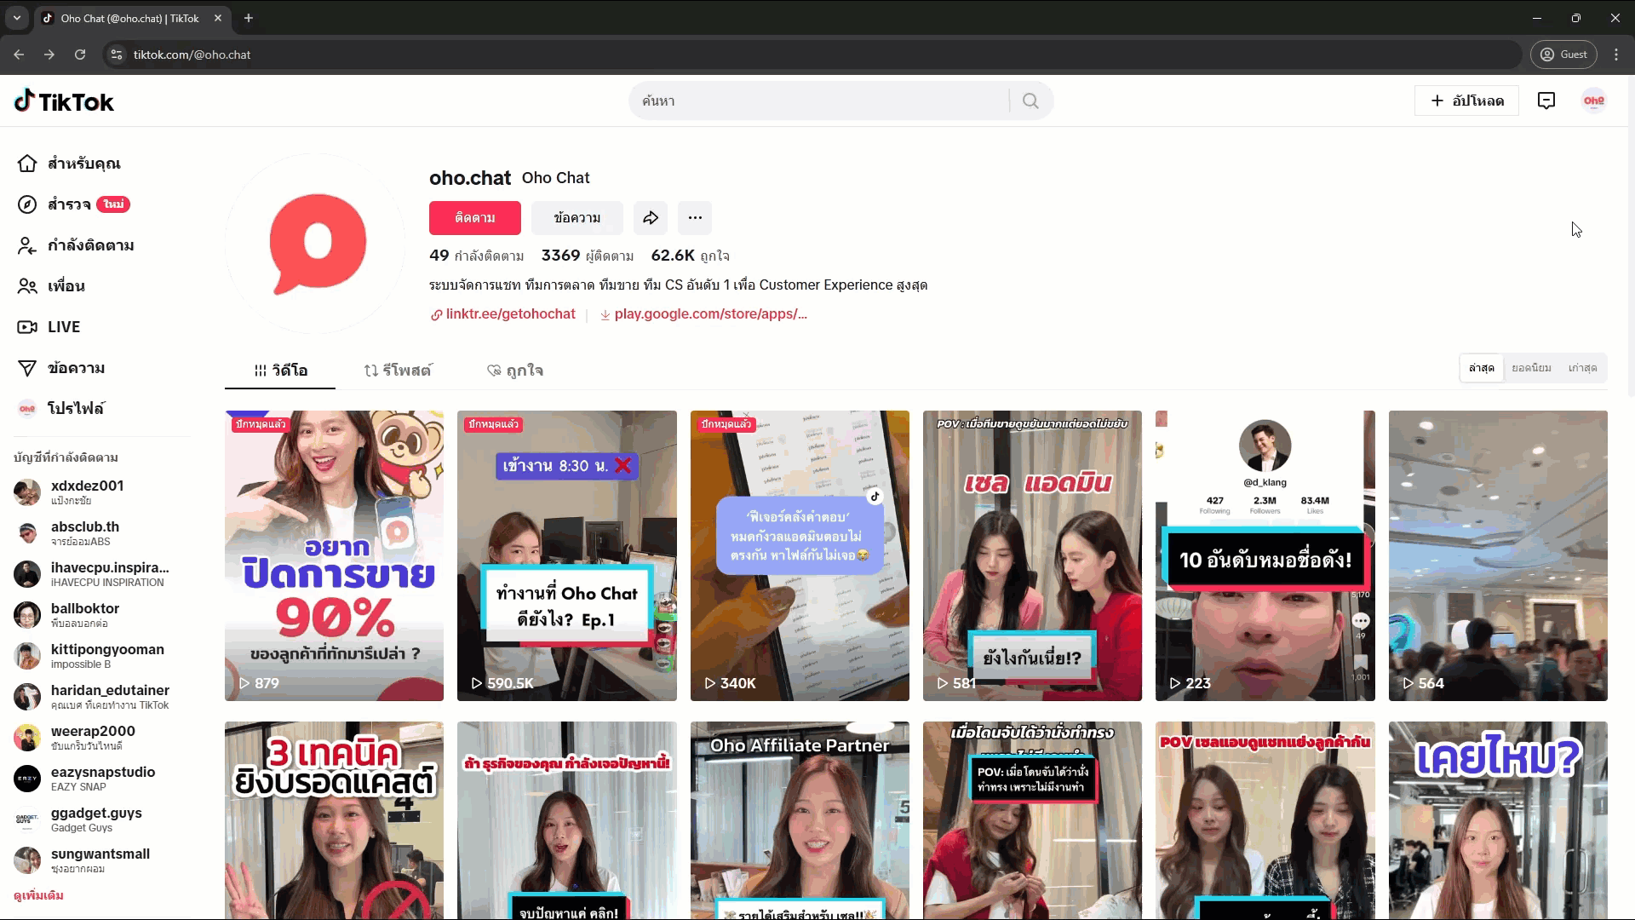Click the address bar URL
This screenshot has height=920, width=1635.
(192, 55)
